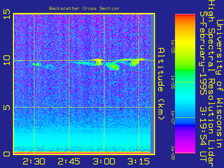Select the 10 altitude axis label

click(x=7, y=61)
